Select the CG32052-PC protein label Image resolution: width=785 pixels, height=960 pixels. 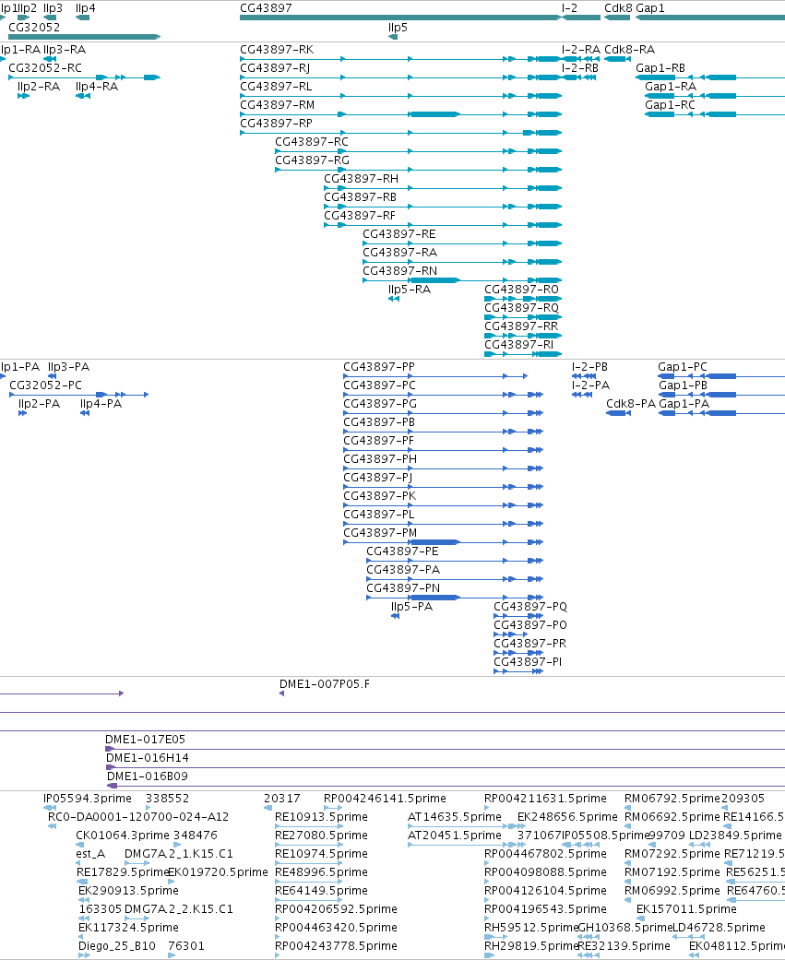click(45, 385)
